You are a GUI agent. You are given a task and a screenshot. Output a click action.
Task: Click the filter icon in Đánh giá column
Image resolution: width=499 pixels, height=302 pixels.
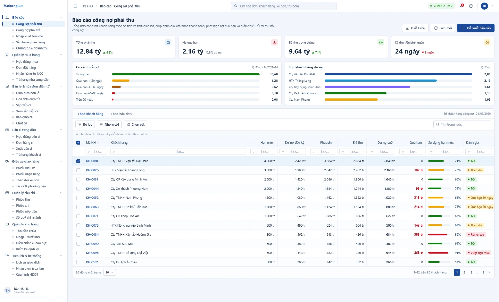(x=469, y=152)
